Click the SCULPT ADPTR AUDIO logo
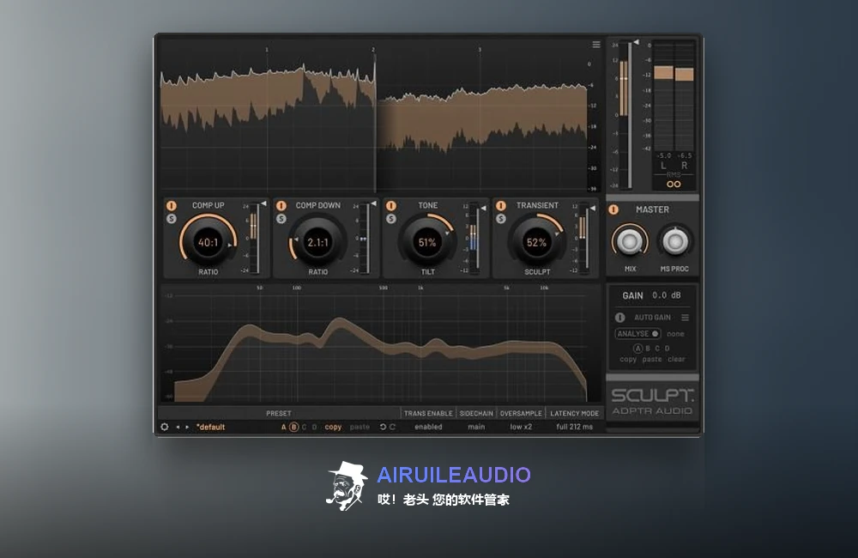Image resolution: width=858 pixels, height=558 pixels. [652, 402]
